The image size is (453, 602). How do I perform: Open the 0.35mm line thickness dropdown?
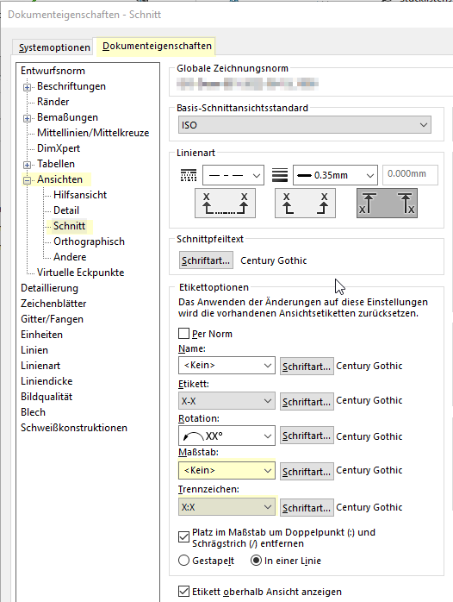coord(335,175)
